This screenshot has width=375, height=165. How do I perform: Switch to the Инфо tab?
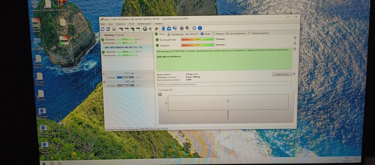click(205, 34)
